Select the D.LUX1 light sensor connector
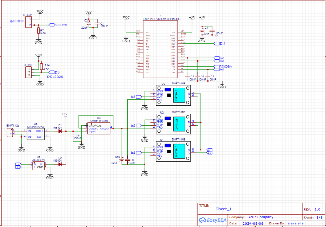326x227 pixels. pyautogui.click(x=28, y=22)
